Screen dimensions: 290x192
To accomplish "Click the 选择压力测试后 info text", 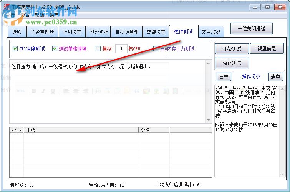I will pos(81,66).
